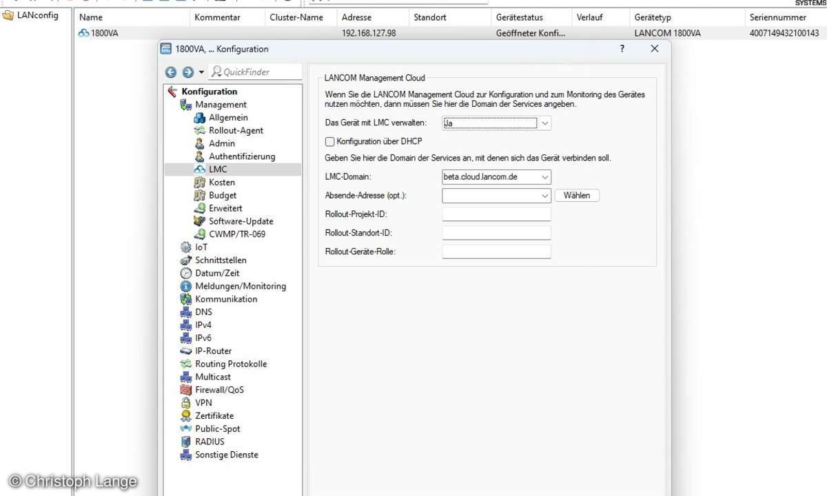Select the Allgemein icon in tree

(x=200, y=118)
